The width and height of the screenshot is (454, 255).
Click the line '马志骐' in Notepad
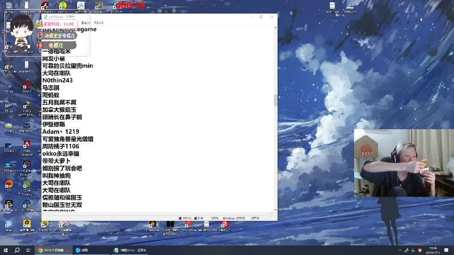click(x=51, y=88)
